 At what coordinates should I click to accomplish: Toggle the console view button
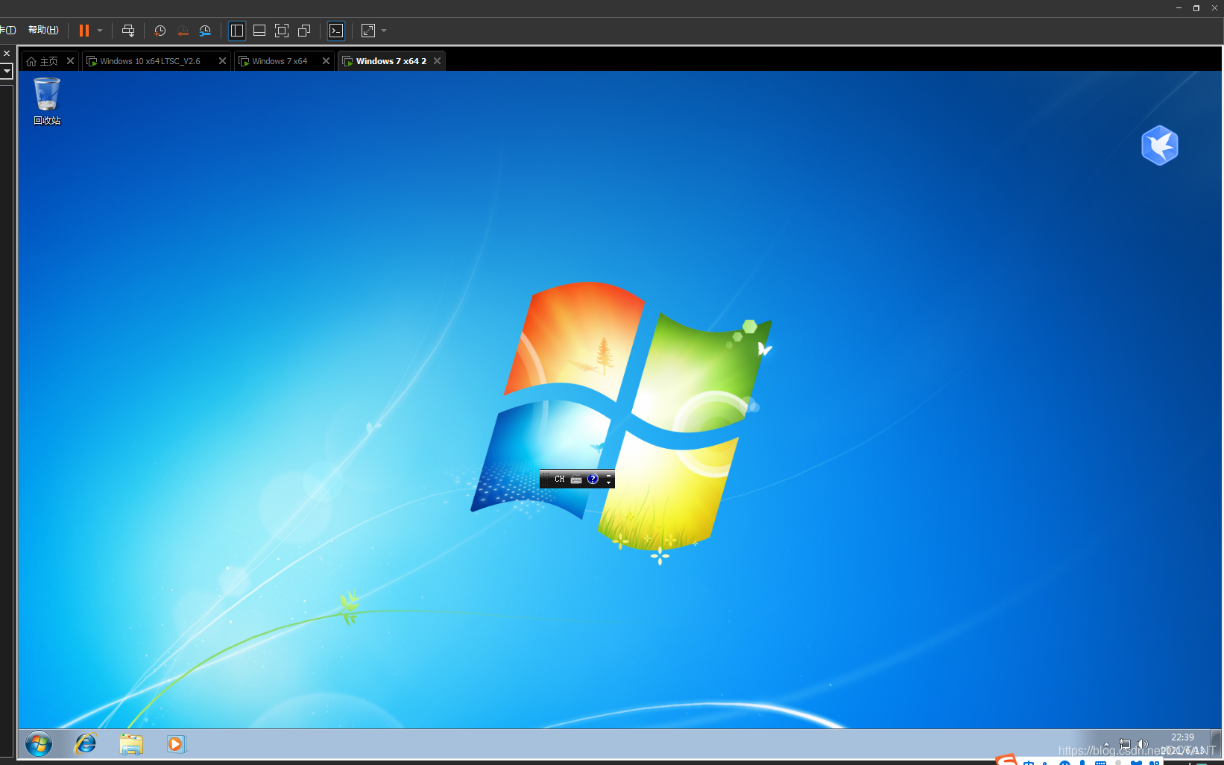(336, 31)
